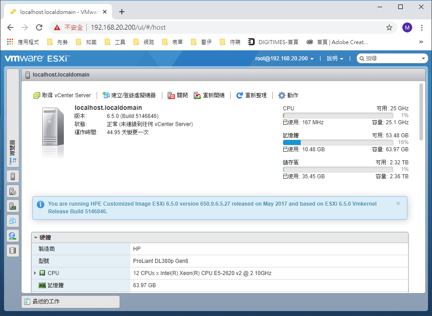
Task: Open the 知識 bookmark folder
Action: [x=86, y=42]
